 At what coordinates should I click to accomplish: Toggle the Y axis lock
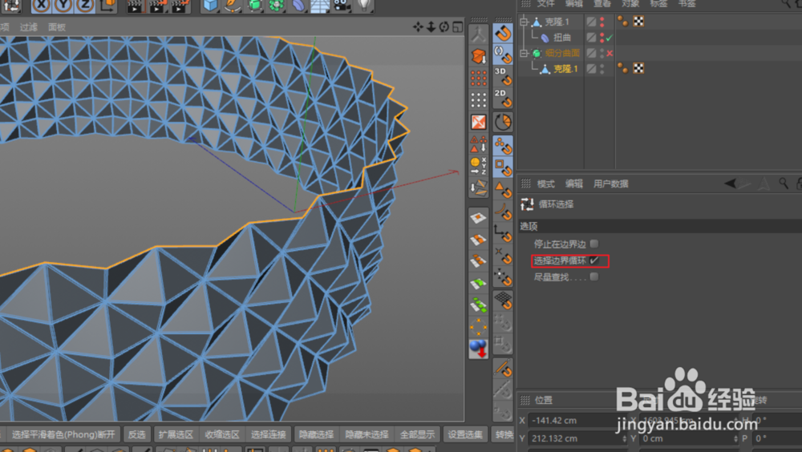coord(63,6)
